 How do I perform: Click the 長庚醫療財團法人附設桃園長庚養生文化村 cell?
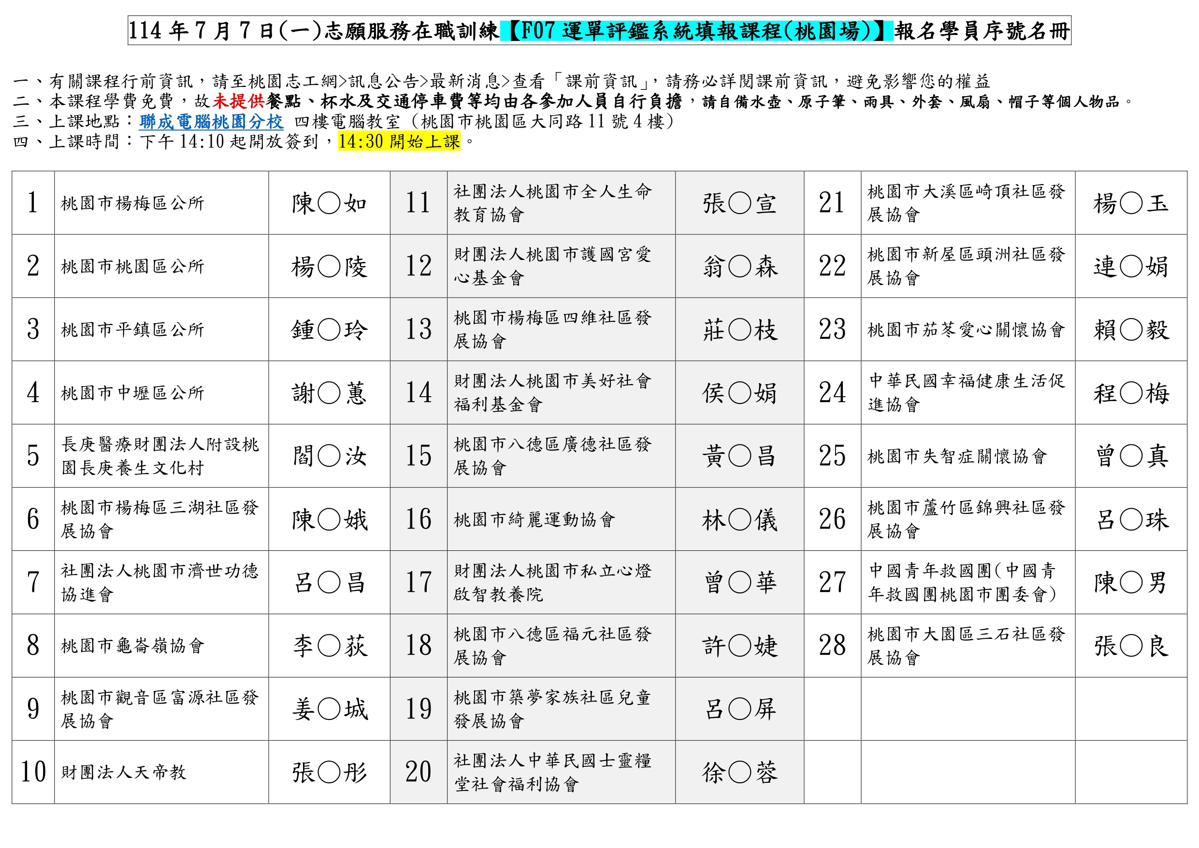point(161,455)
